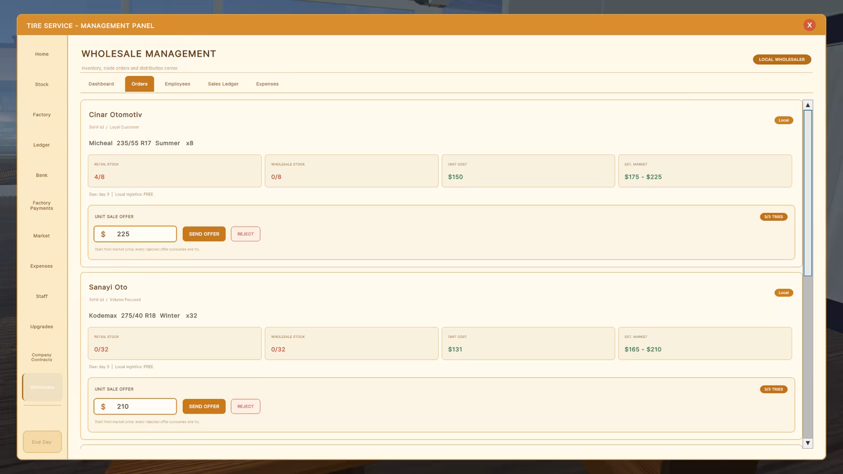Click Cinar Otomotiv unit cost $150

[528, 171]
